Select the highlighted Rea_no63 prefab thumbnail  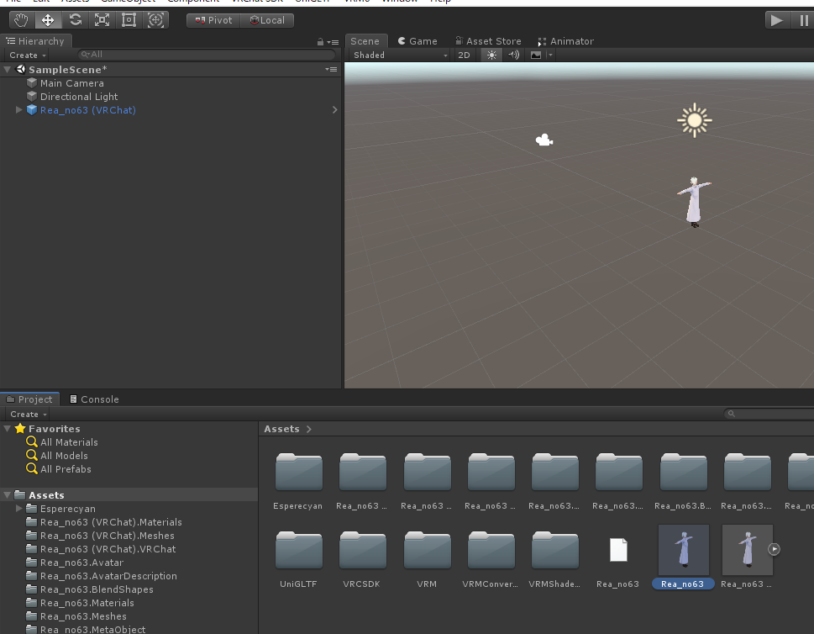click(x=683, y=550)
